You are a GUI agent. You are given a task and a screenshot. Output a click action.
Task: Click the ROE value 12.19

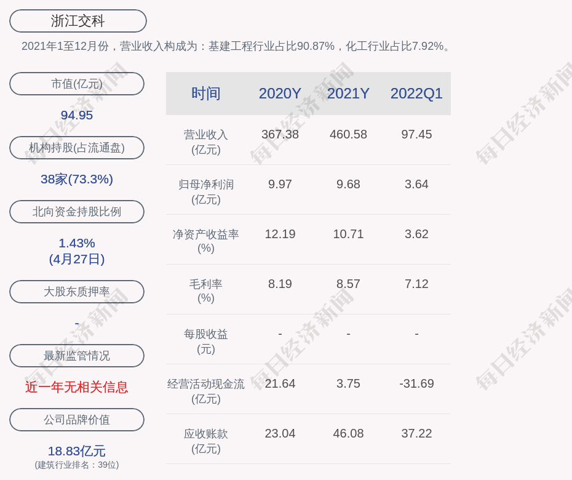pos(280,234)
